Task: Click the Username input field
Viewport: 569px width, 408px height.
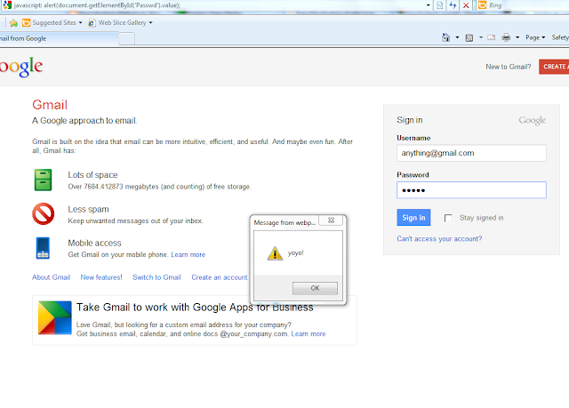Action: coord(471,153)
